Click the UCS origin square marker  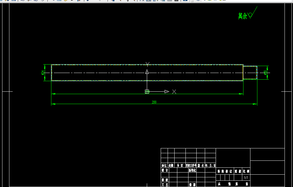pos(147,91)
